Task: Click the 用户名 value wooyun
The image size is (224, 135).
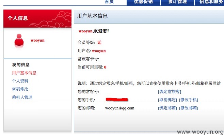Action: [x=99, y=51]
